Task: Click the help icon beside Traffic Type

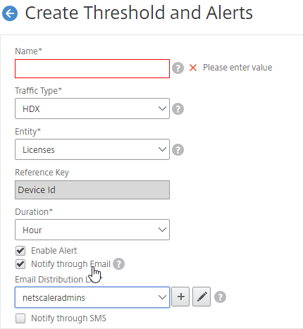Action: click(x=178, y=109)
